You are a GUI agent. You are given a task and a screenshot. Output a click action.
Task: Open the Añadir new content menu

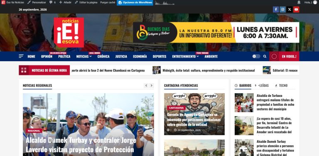point(65,2)
